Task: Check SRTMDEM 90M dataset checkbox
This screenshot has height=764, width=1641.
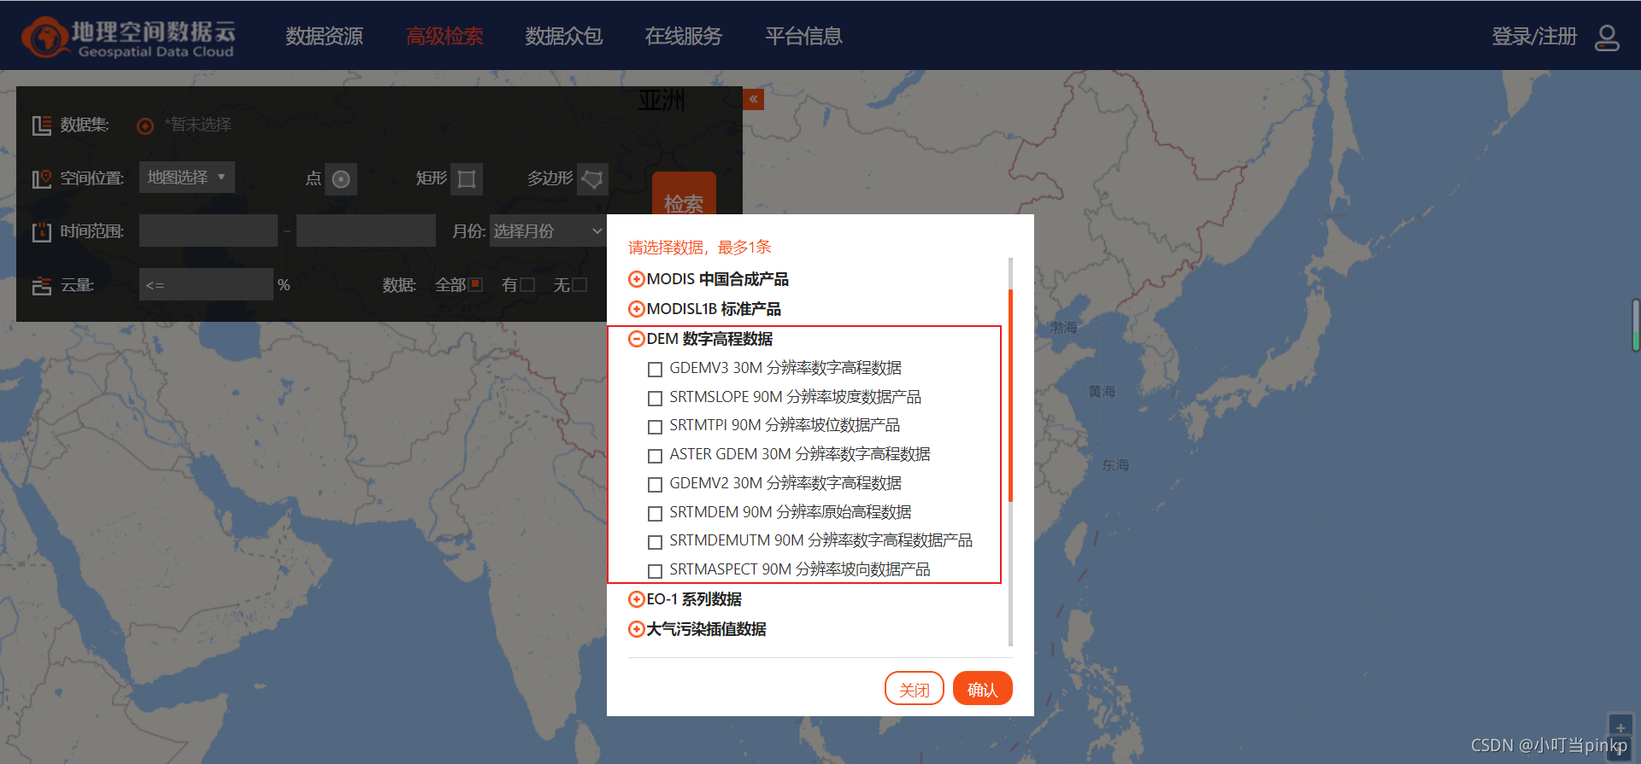Action: point(656,514)
